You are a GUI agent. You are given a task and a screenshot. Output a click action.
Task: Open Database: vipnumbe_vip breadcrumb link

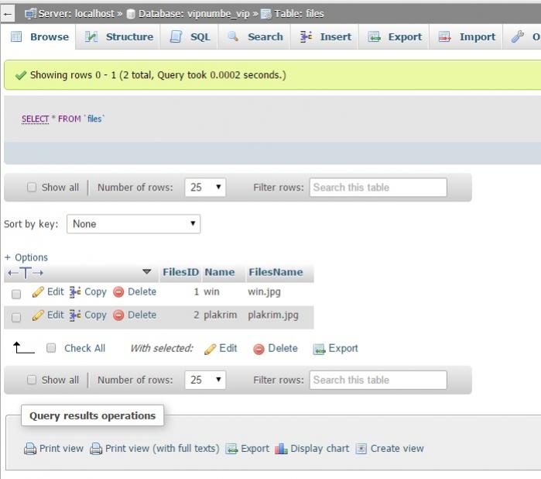[193, 13]
